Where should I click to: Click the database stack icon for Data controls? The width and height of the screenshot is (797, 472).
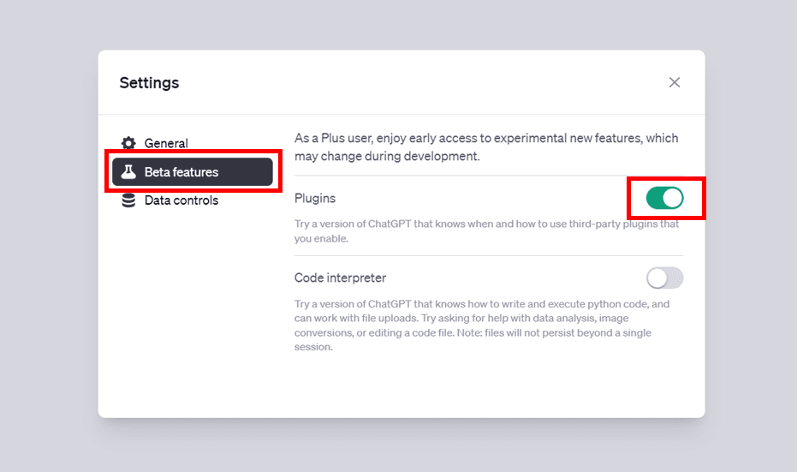[x=128, y=200]
